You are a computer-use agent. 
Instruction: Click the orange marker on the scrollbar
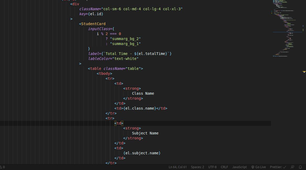304,71
